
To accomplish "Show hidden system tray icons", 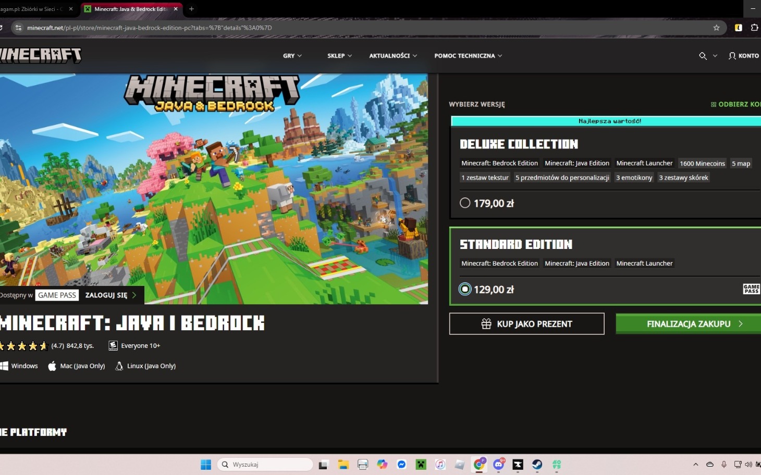I will 695,465.
